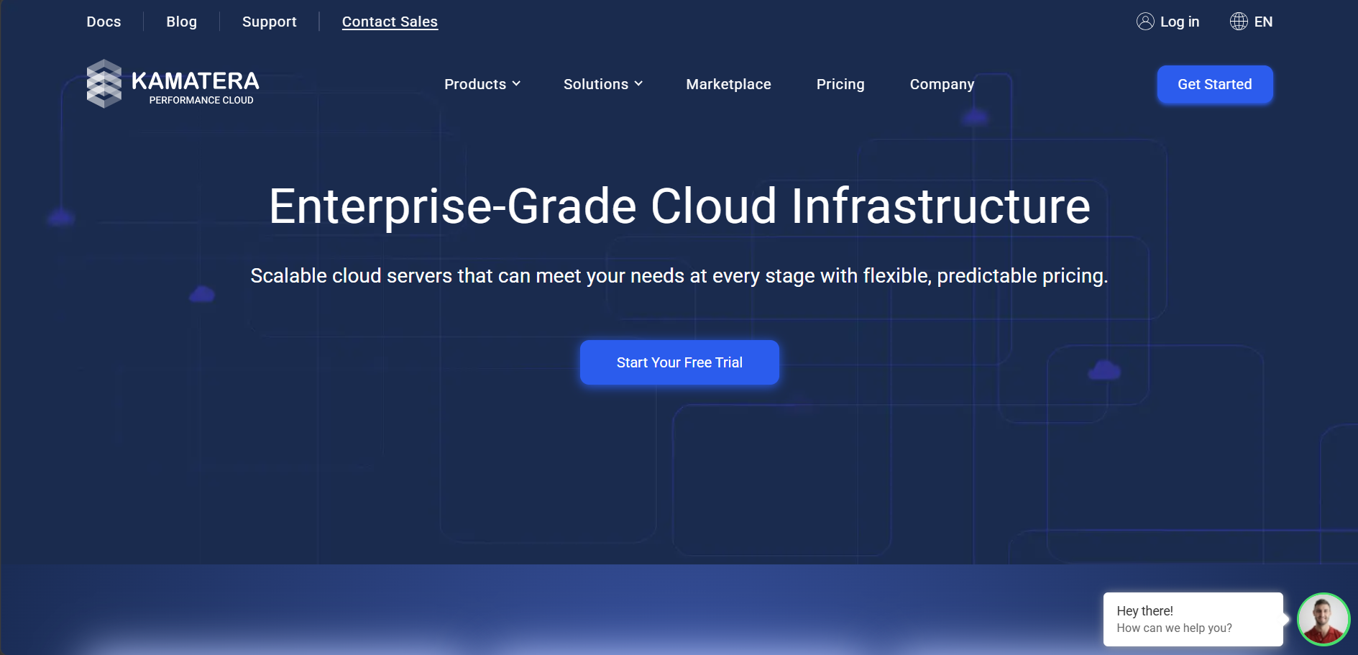Click the Kamatera logo

pyautogui.click(x=173, y=83)
